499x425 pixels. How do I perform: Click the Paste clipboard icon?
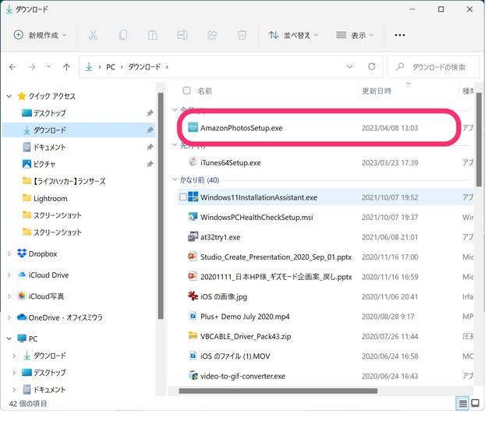point(153,35)
